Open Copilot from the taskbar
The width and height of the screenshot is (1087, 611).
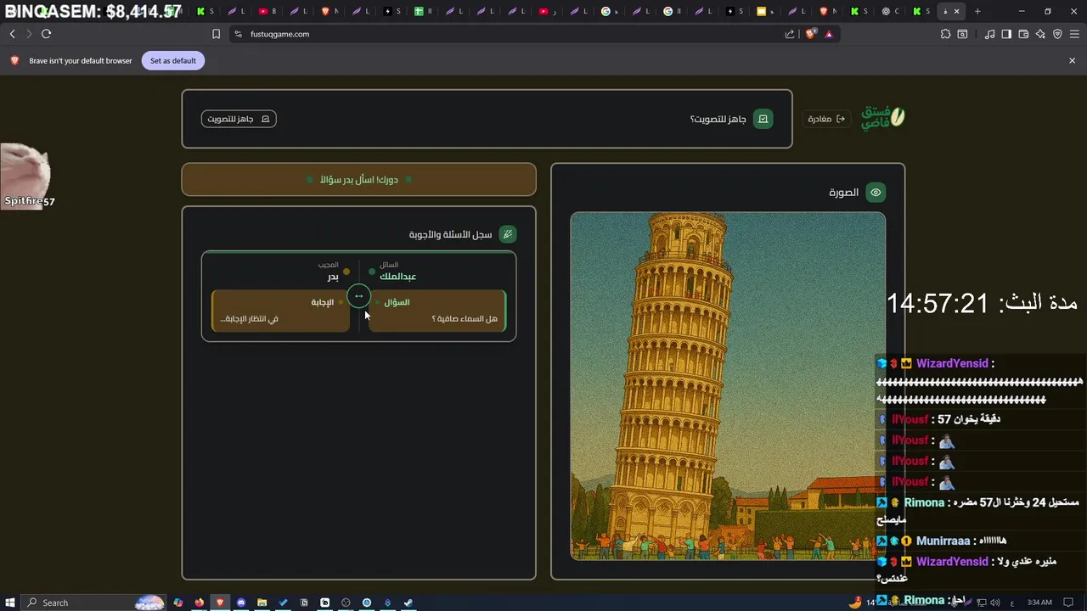(x=178, y=603)
